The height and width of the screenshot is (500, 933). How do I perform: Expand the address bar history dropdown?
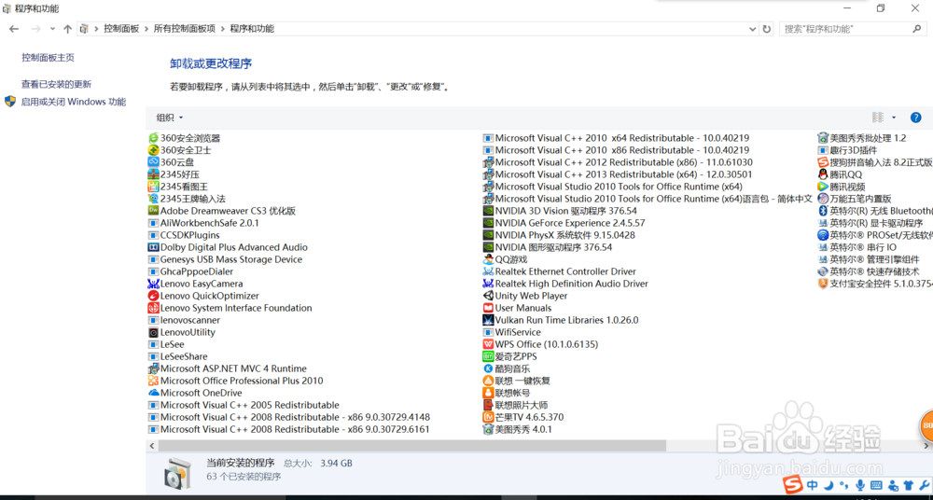[x=753, y=29]
